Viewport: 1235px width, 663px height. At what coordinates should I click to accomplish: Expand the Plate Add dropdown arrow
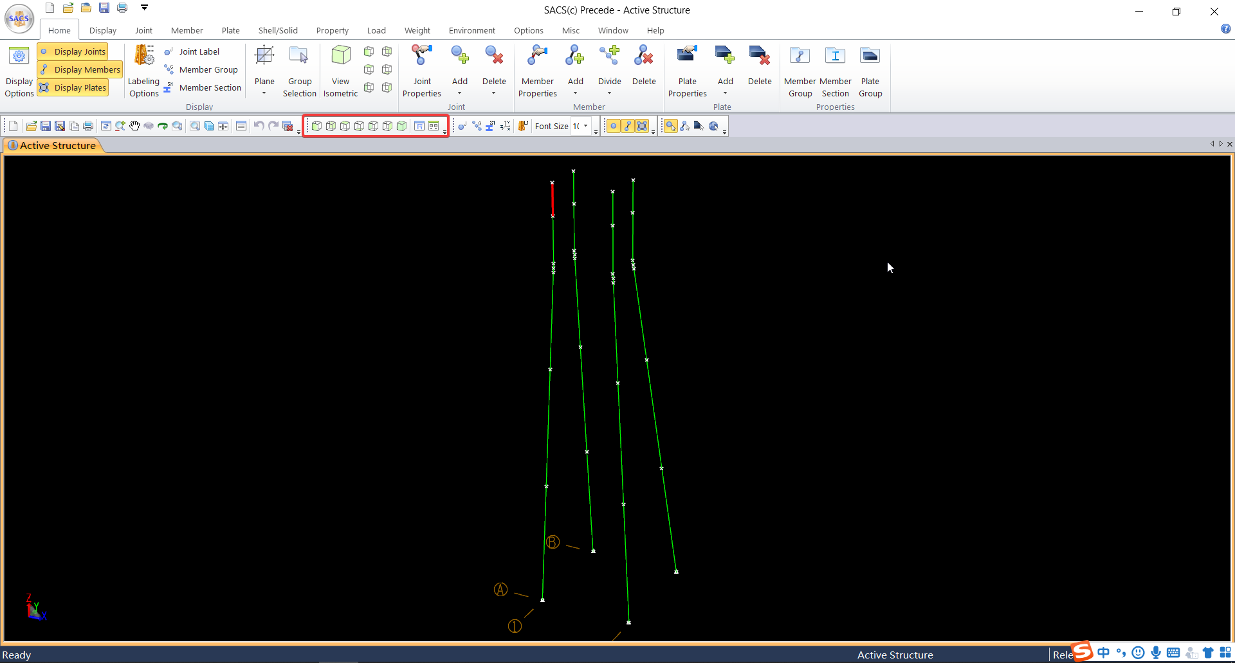(x=725, y=93)
